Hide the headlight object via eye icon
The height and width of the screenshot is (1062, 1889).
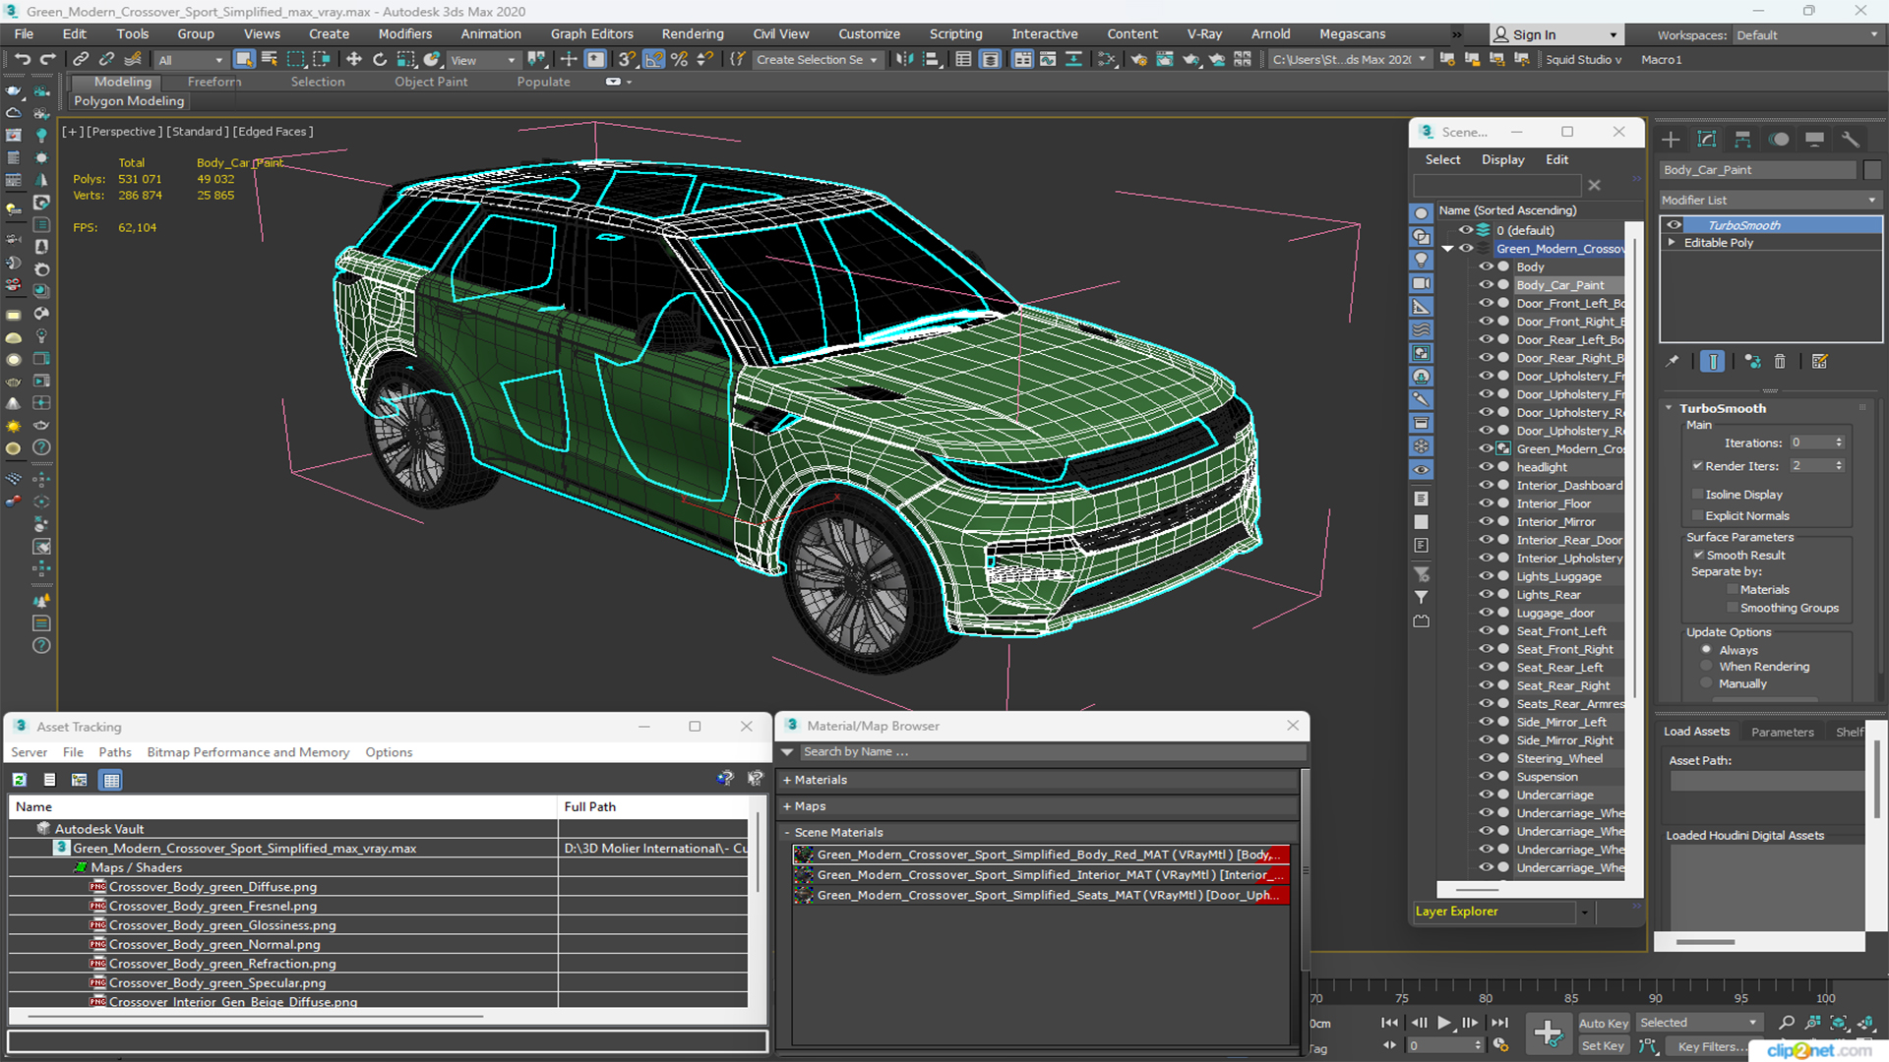tap(1487, 467)
